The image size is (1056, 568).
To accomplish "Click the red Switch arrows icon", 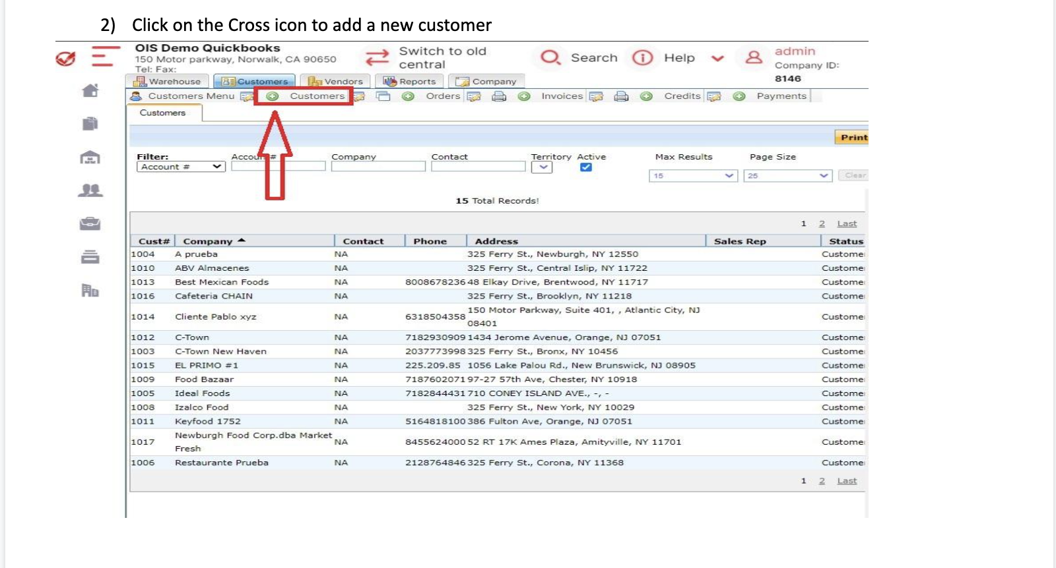I will [378, 58].
